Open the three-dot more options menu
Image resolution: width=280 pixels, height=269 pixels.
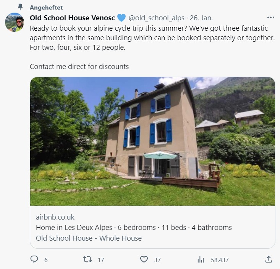(x=271, y=18)
